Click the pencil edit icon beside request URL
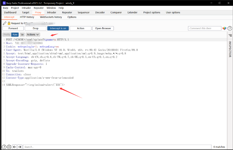This screenshot has height=150, width=233. (x=5, y=23)
